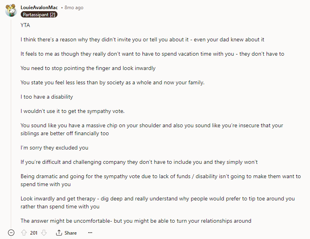Screen dimensions: 310x239
Task: Click the "YTA" verdict text
Action: point(25,25)
